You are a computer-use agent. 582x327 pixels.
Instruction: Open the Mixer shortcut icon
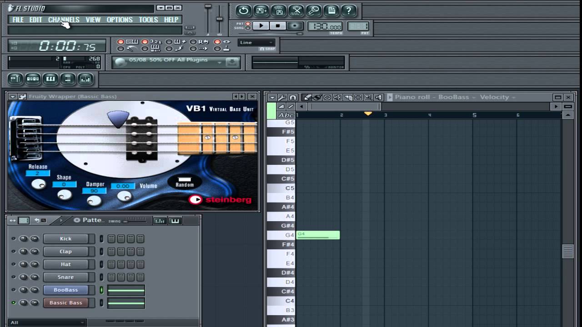coord(85,79)
